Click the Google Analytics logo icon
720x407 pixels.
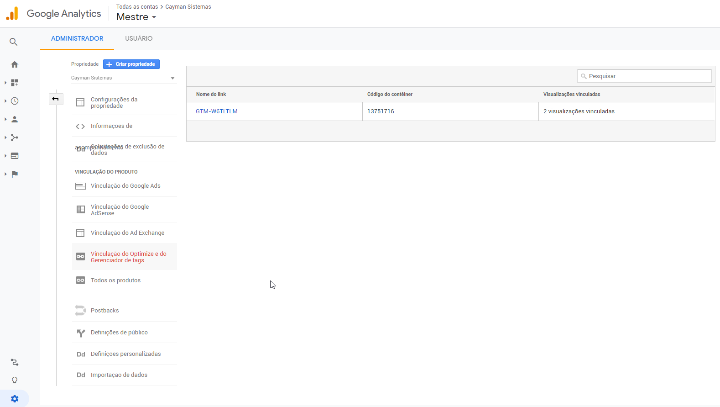tap(12, 13)
